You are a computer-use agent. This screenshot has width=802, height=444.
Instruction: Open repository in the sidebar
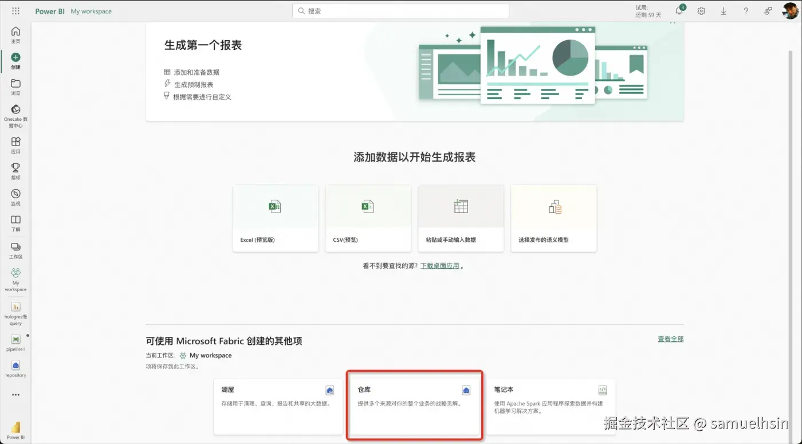[x=15, y=369]
